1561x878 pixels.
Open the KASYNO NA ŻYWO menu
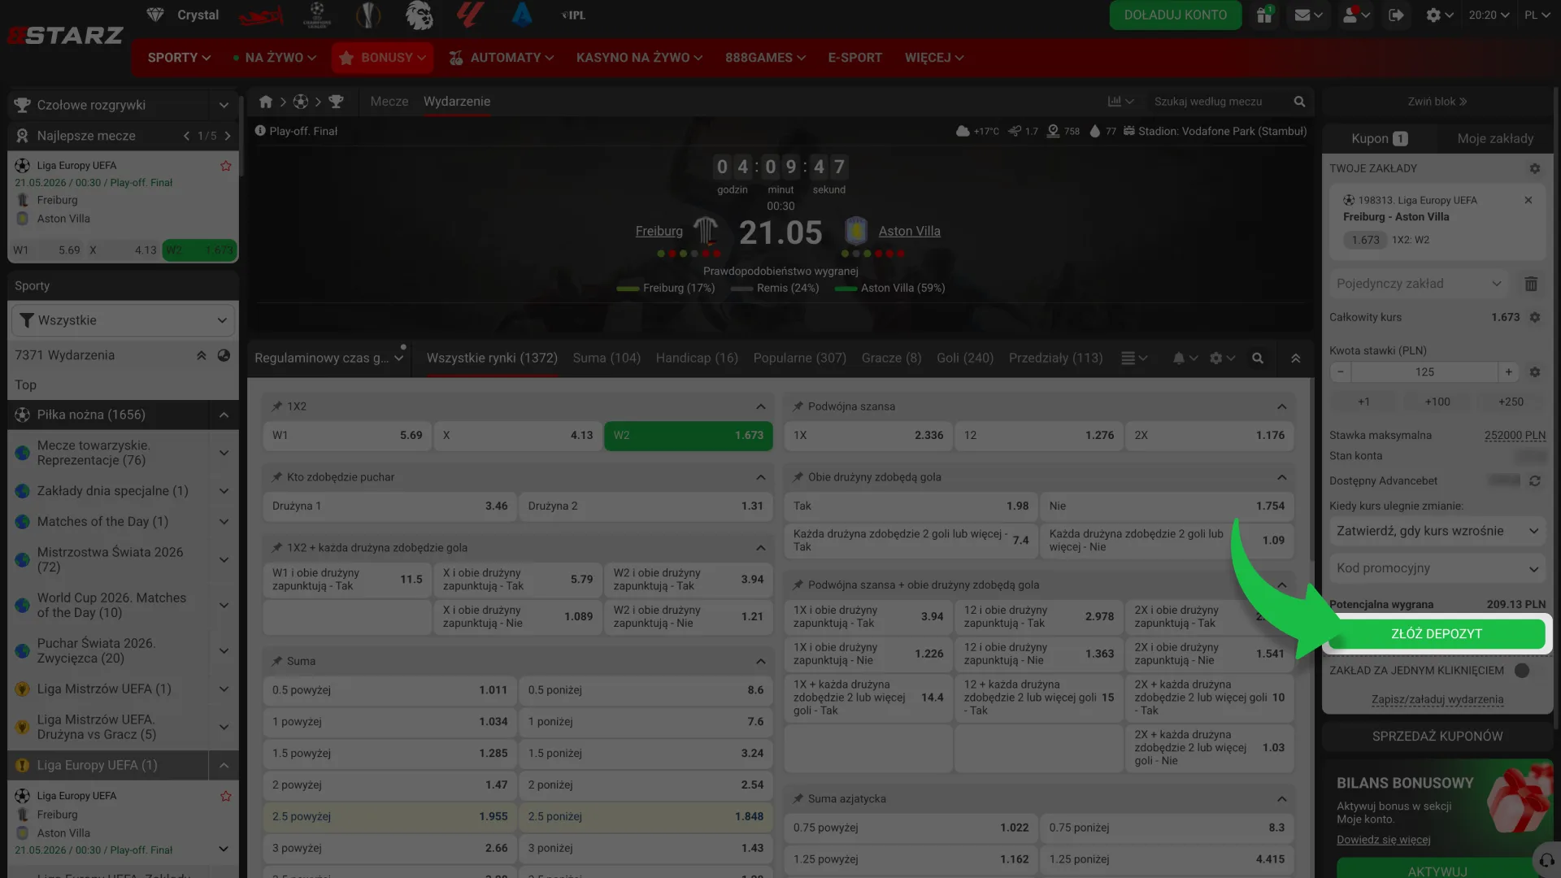point(639,58)
